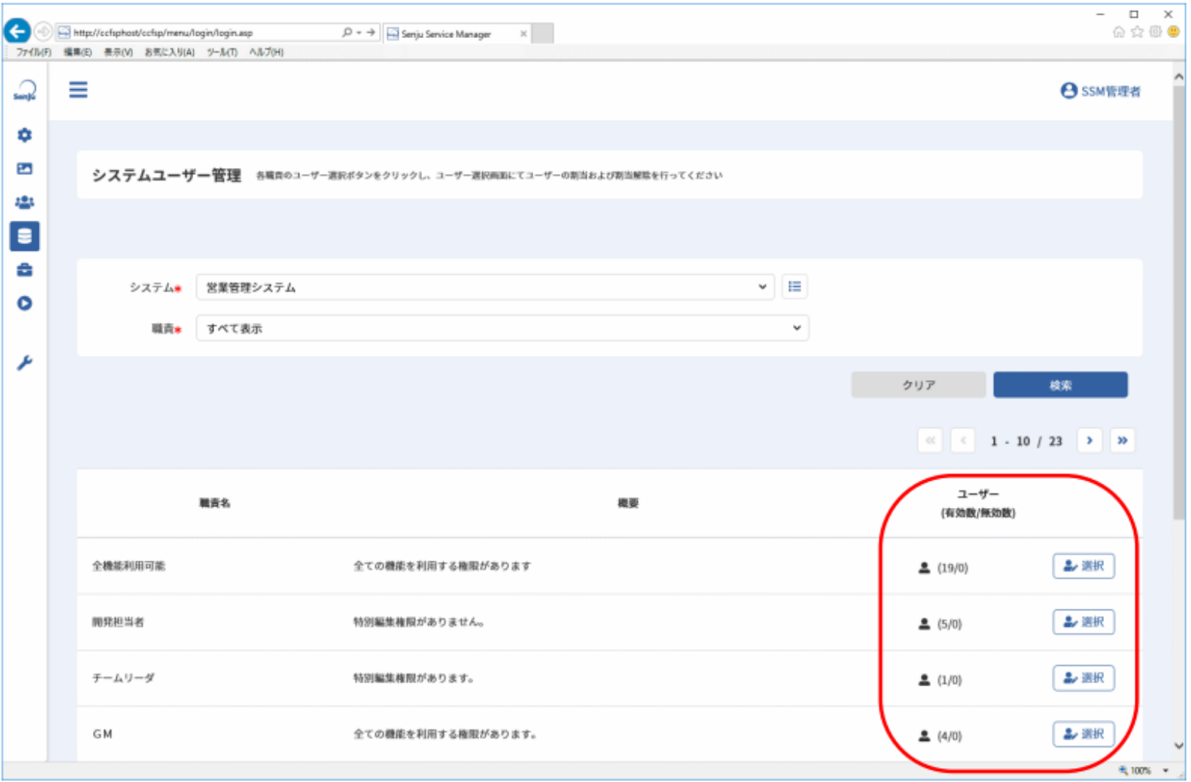Click the 全機能利用可能 role name
This screenshot has width=1191, height=782.
(x=129, y=566)
